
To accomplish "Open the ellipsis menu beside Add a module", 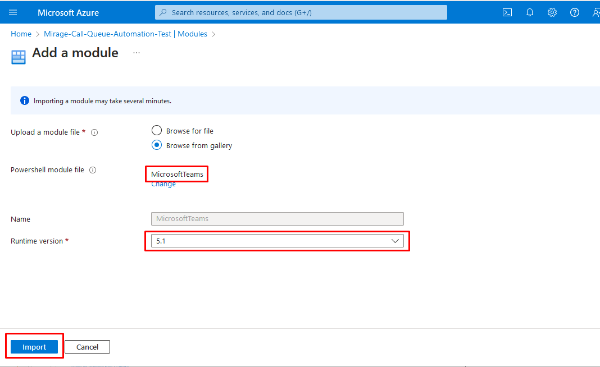I will pyautogui.click(x=137, y=53).
